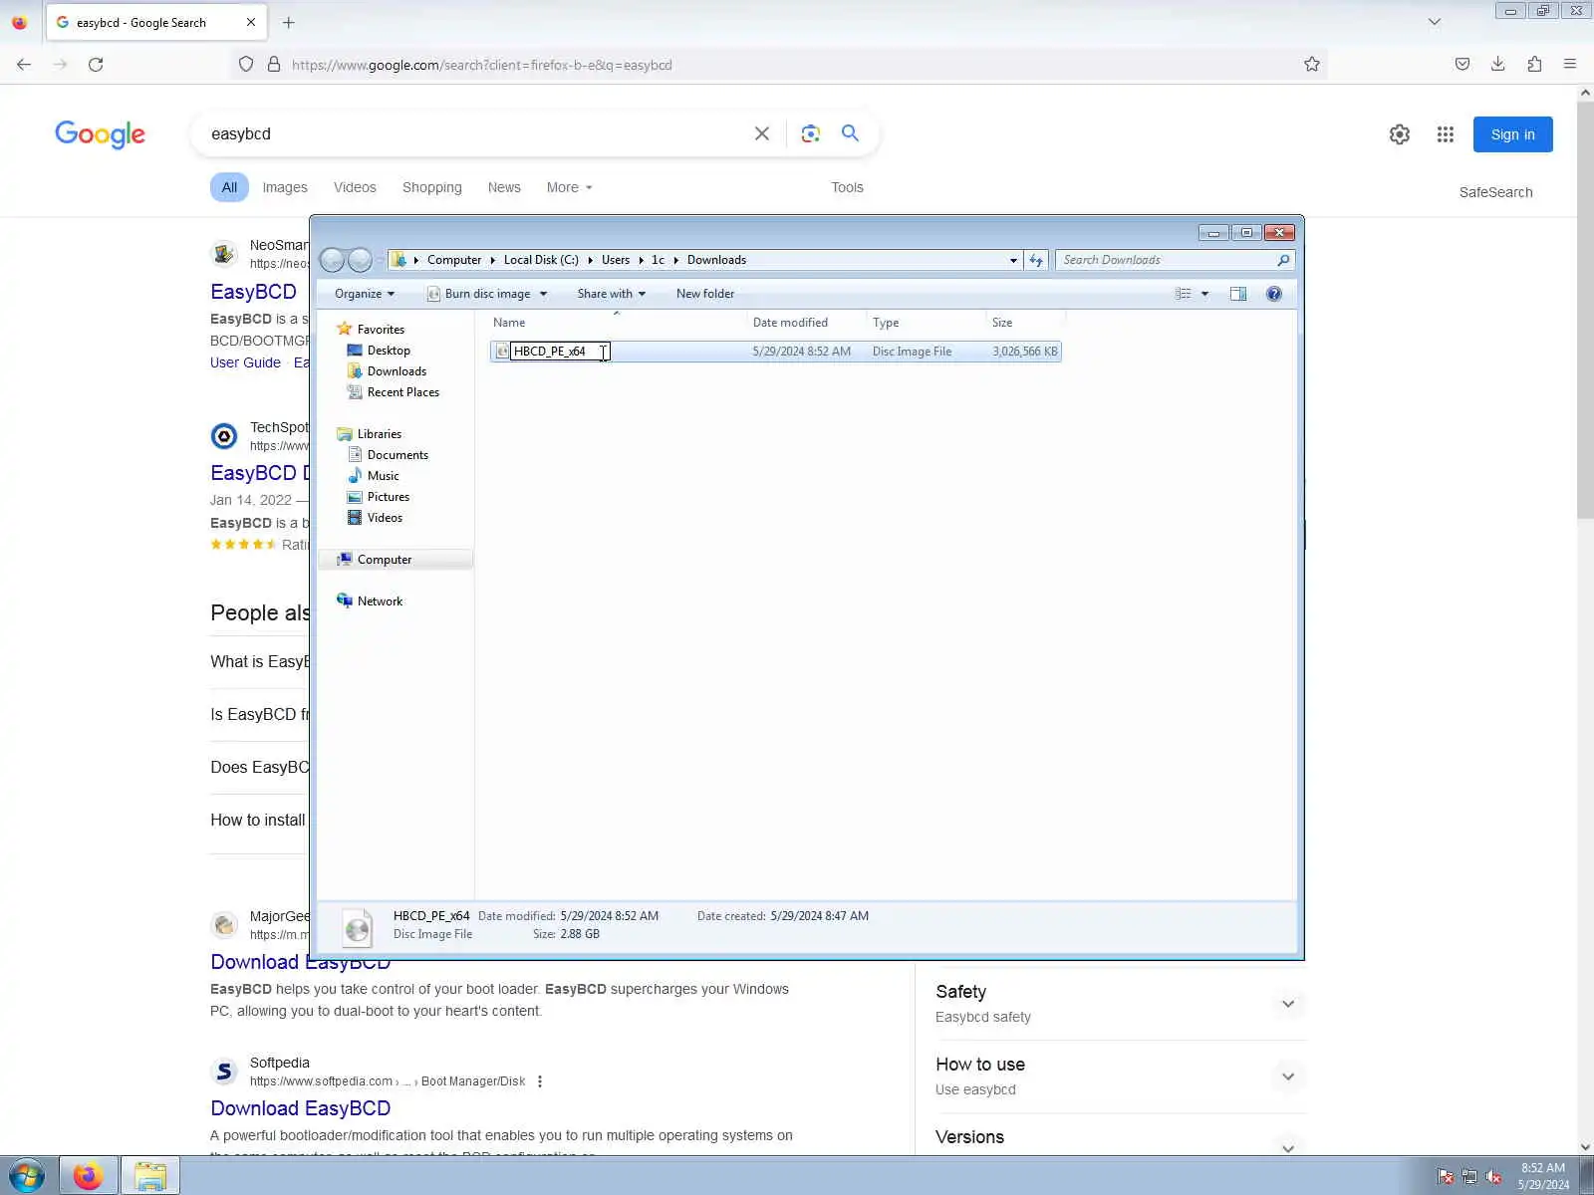This screenshot has height=1195, width=1594.
Task: Click the New folder button
Action: [x=705, y=294]
